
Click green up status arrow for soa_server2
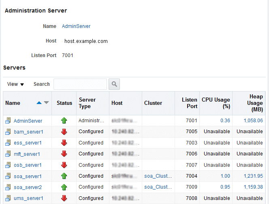point(64,187)
